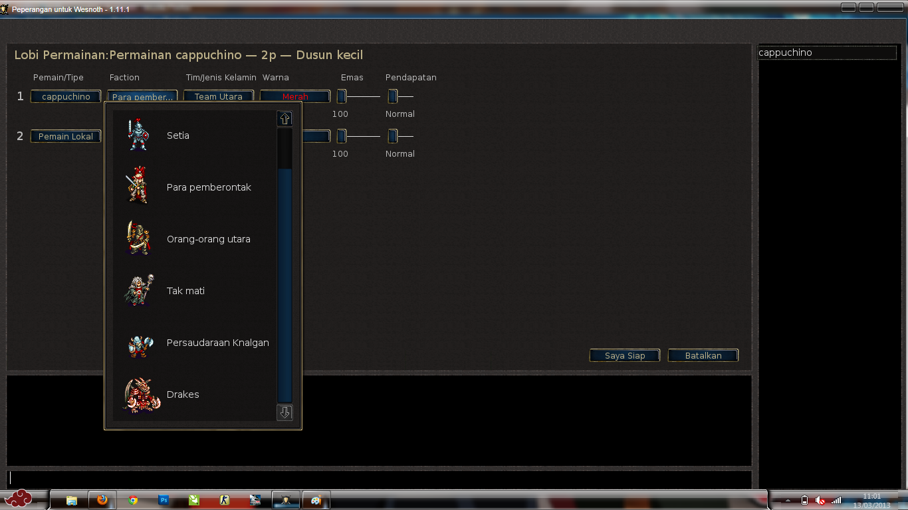Click the Tim/Jenis Kelamin column header

point(221,78)
